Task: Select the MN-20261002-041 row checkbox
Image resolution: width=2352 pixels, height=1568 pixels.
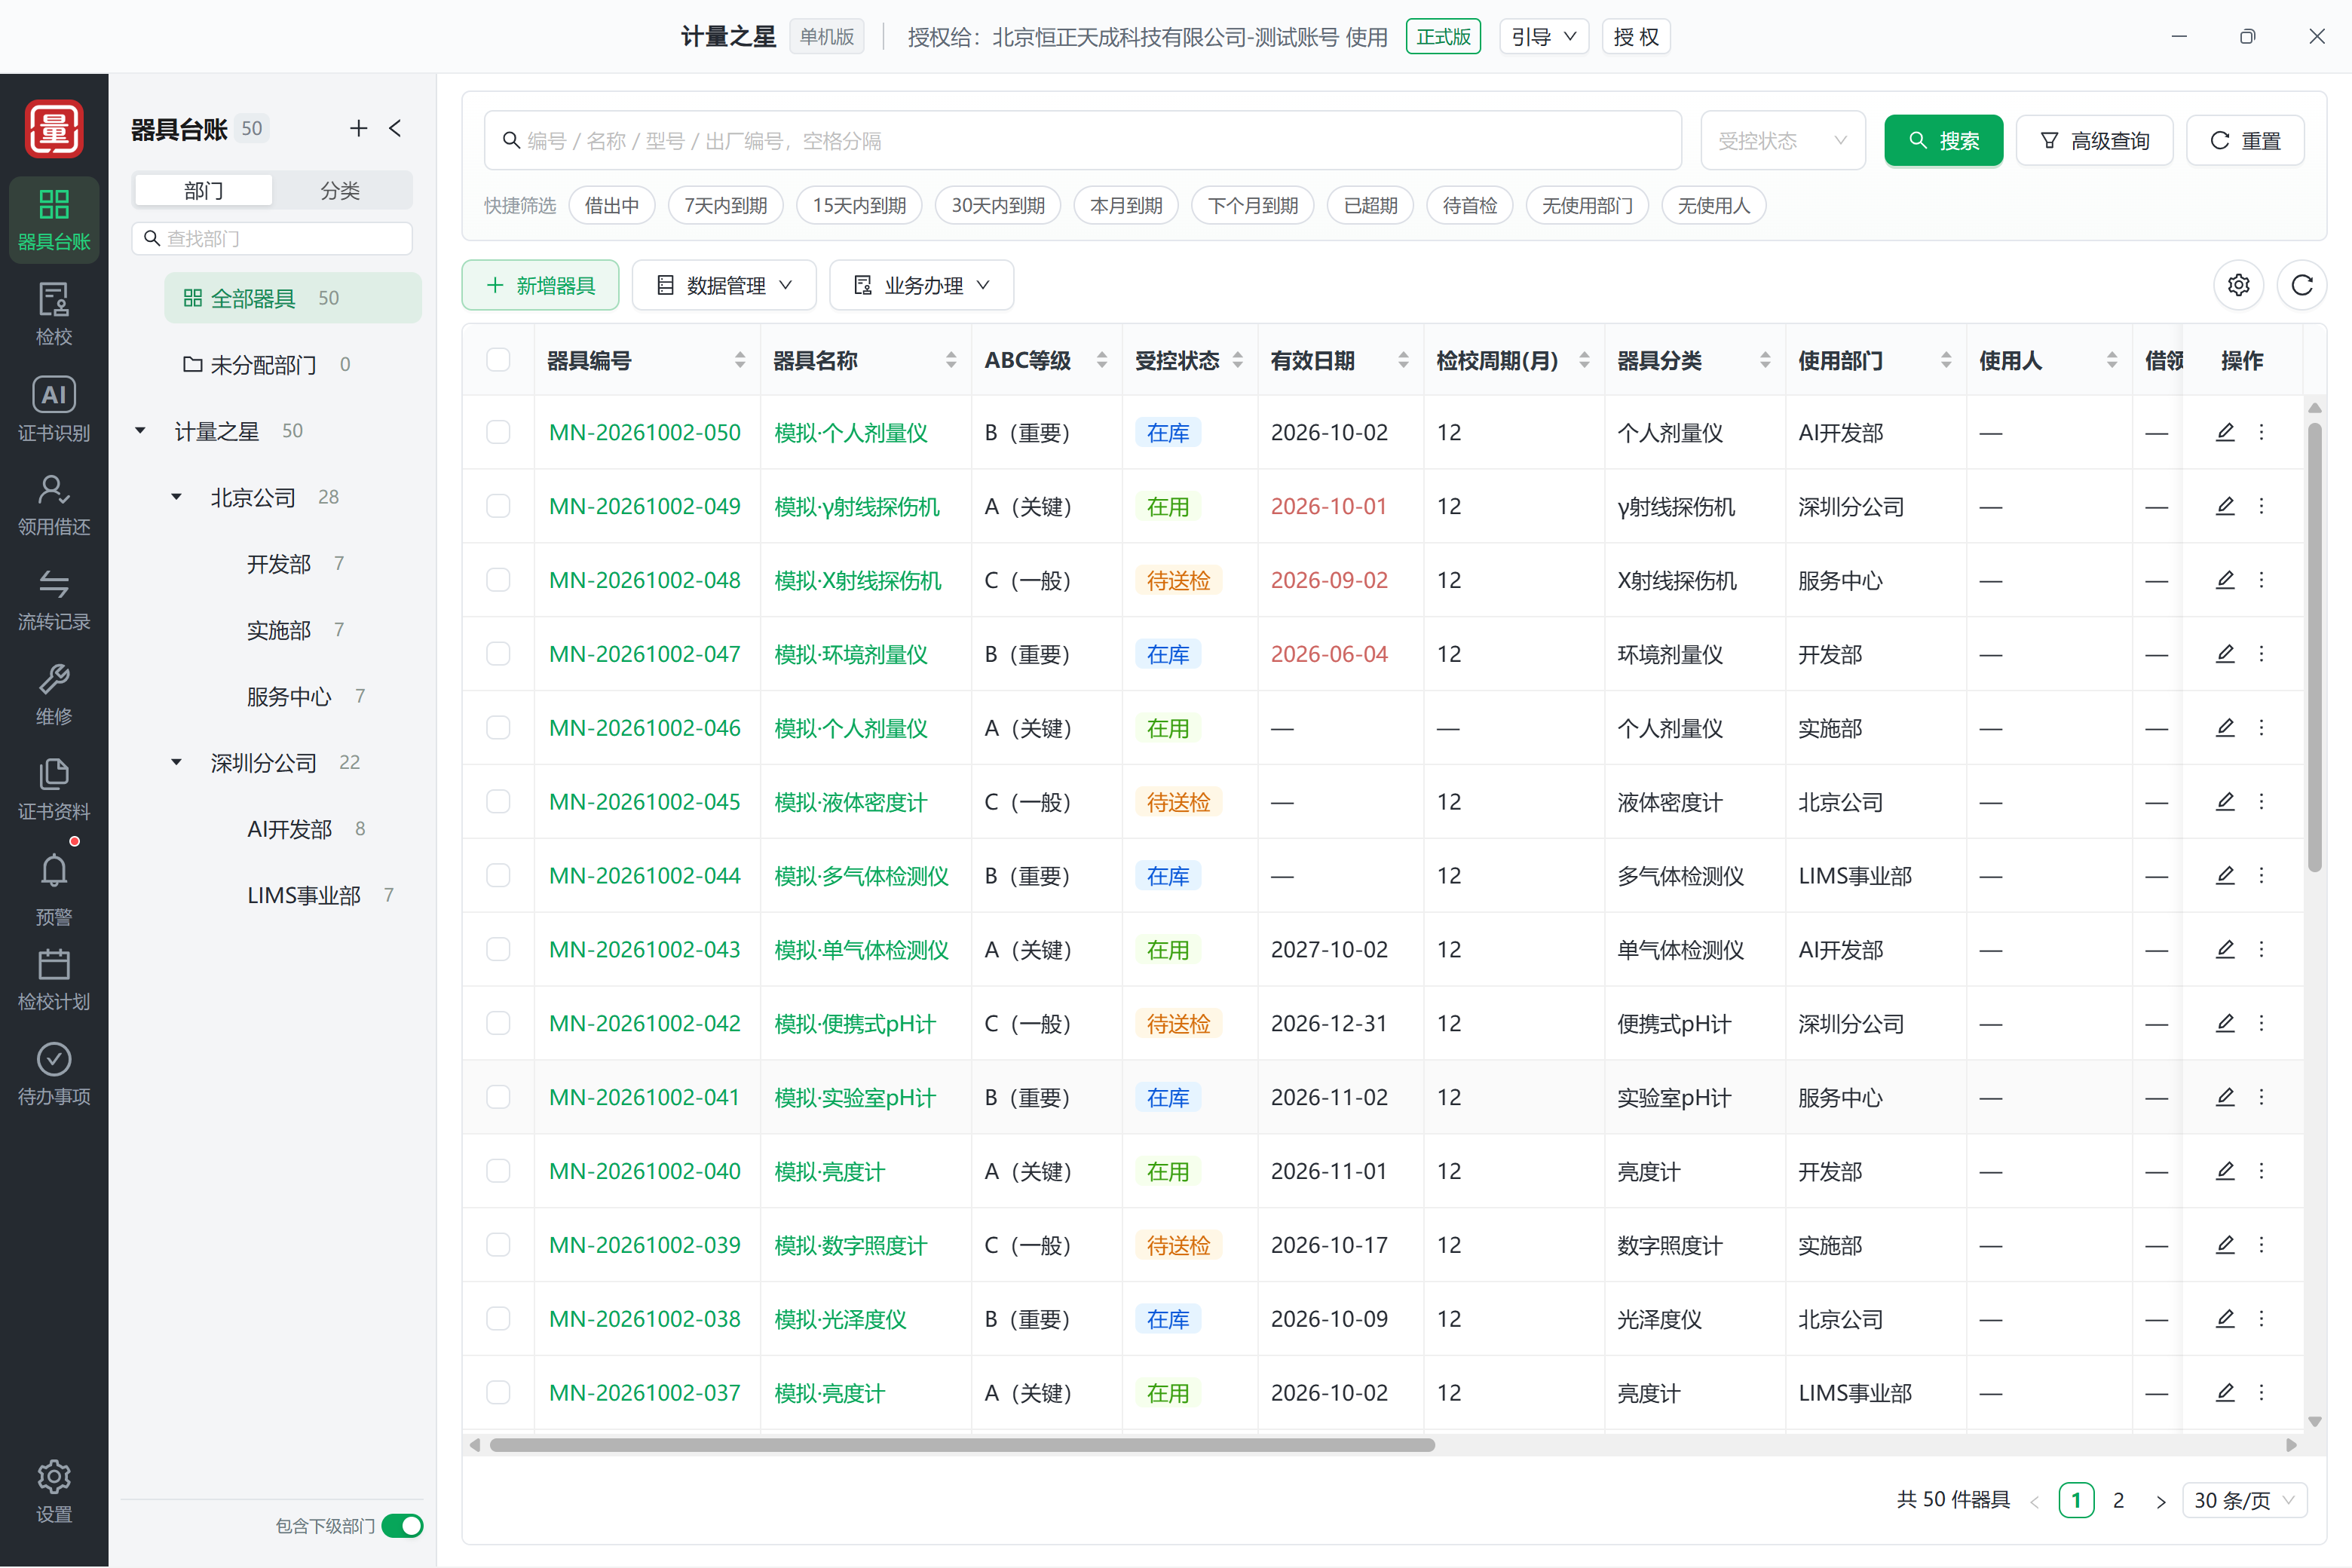Action: [x=498, y=1097]
